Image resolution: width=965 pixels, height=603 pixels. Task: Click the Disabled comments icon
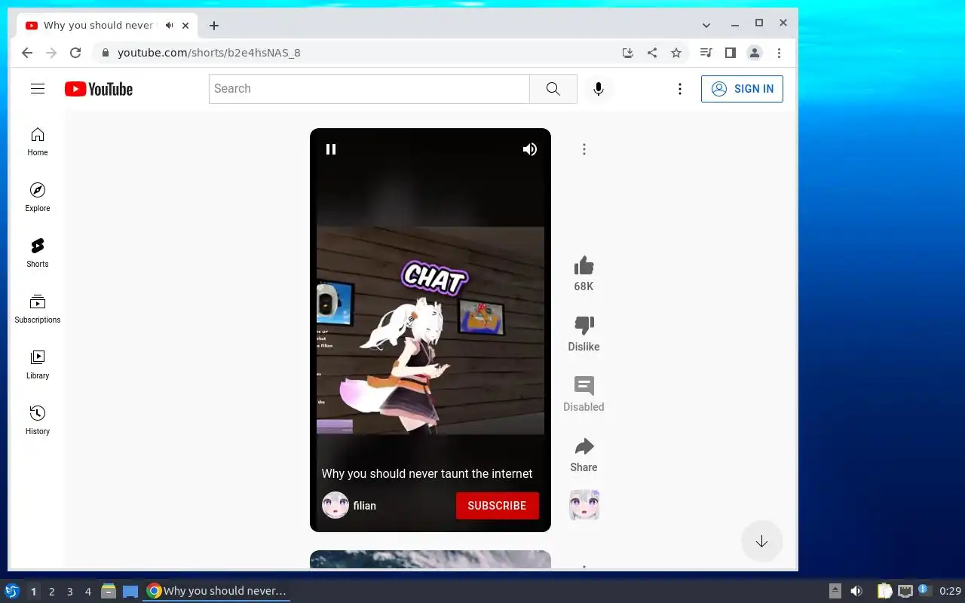coord(584,386)
